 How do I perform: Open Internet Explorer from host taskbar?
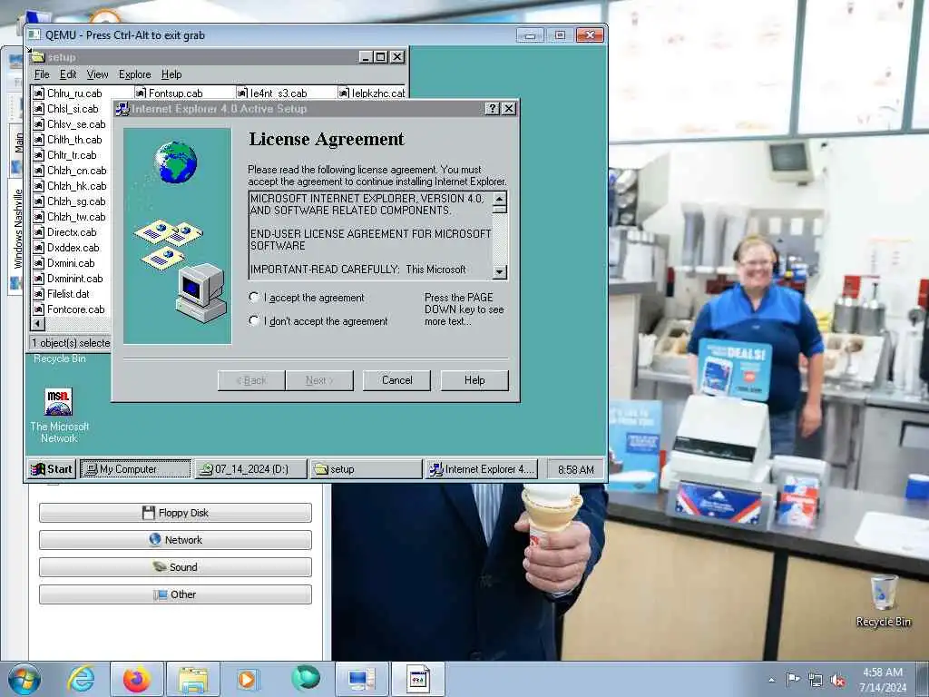[x=81, y=679]
